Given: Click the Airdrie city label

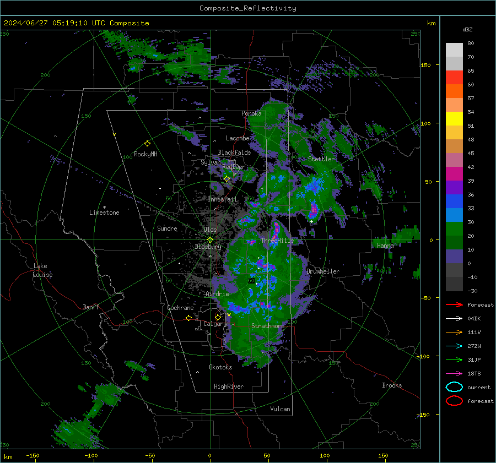Looking at the screenshot, I should pyautogui.click(x=217, y=294).
